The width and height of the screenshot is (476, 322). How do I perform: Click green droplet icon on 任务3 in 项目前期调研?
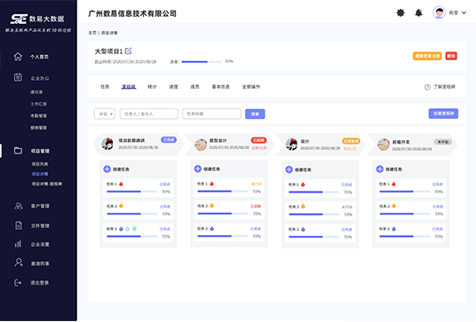click(x=134, y=228)
